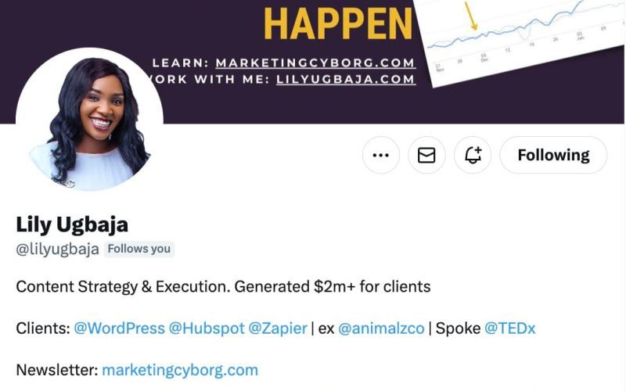
Task: Click the Content Strategy & Execution bio line
Action: click(223, 287)
